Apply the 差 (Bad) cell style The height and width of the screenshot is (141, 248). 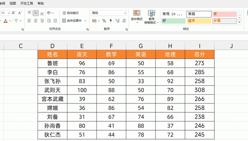tap(224, 14)
